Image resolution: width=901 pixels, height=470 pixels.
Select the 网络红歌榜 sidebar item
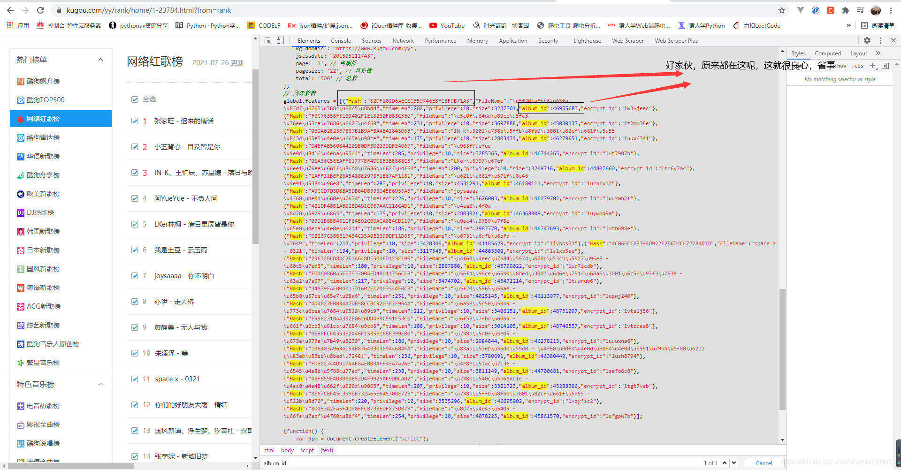click(61, 119)
